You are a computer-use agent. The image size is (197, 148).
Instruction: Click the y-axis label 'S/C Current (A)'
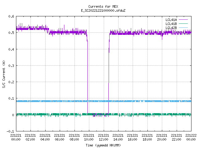(4, 74)
